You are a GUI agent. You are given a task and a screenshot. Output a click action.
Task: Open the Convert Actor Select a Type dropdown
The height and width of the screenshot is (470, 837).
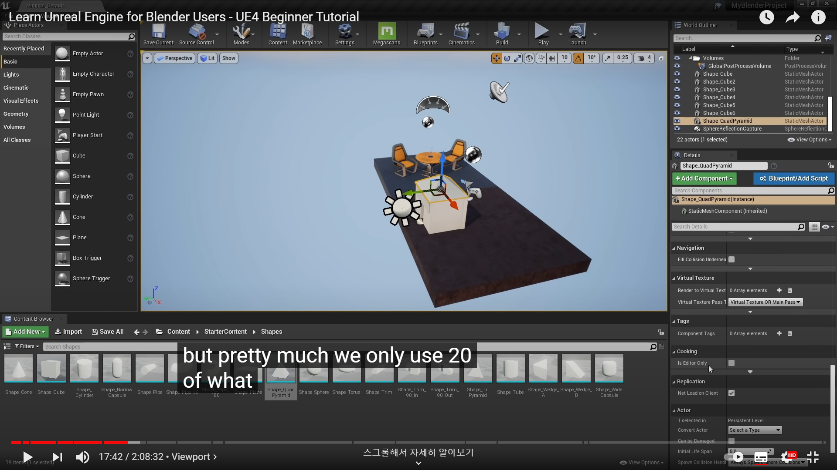pyautogui.click(x=755, y=430)
